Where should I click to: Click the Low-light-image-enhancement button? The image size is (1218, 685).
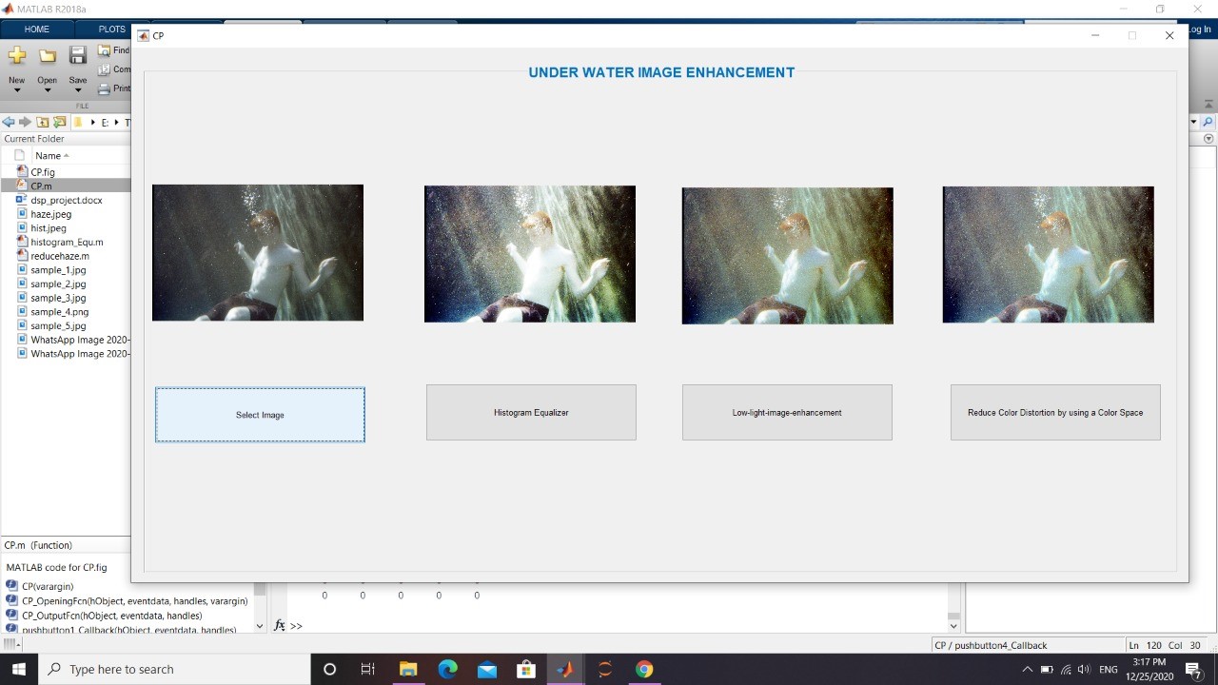click(787, 412)
